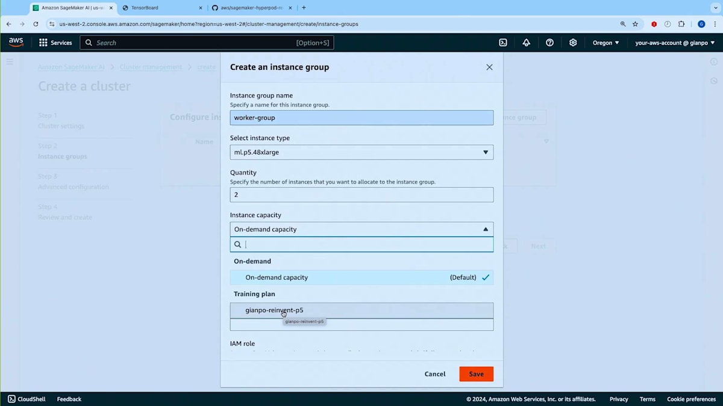The image size is (723, 406).
Task: Collapse the Instance capacity dropdown
Action: pos(361,229)
